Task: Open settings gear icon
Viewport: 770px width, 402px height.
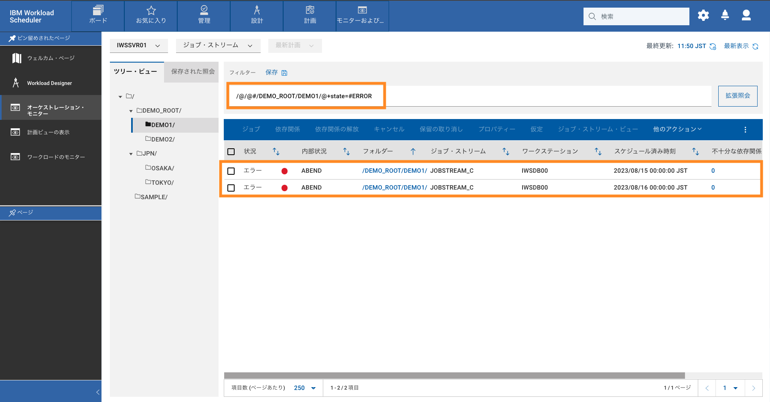Action: click(703, 15)
